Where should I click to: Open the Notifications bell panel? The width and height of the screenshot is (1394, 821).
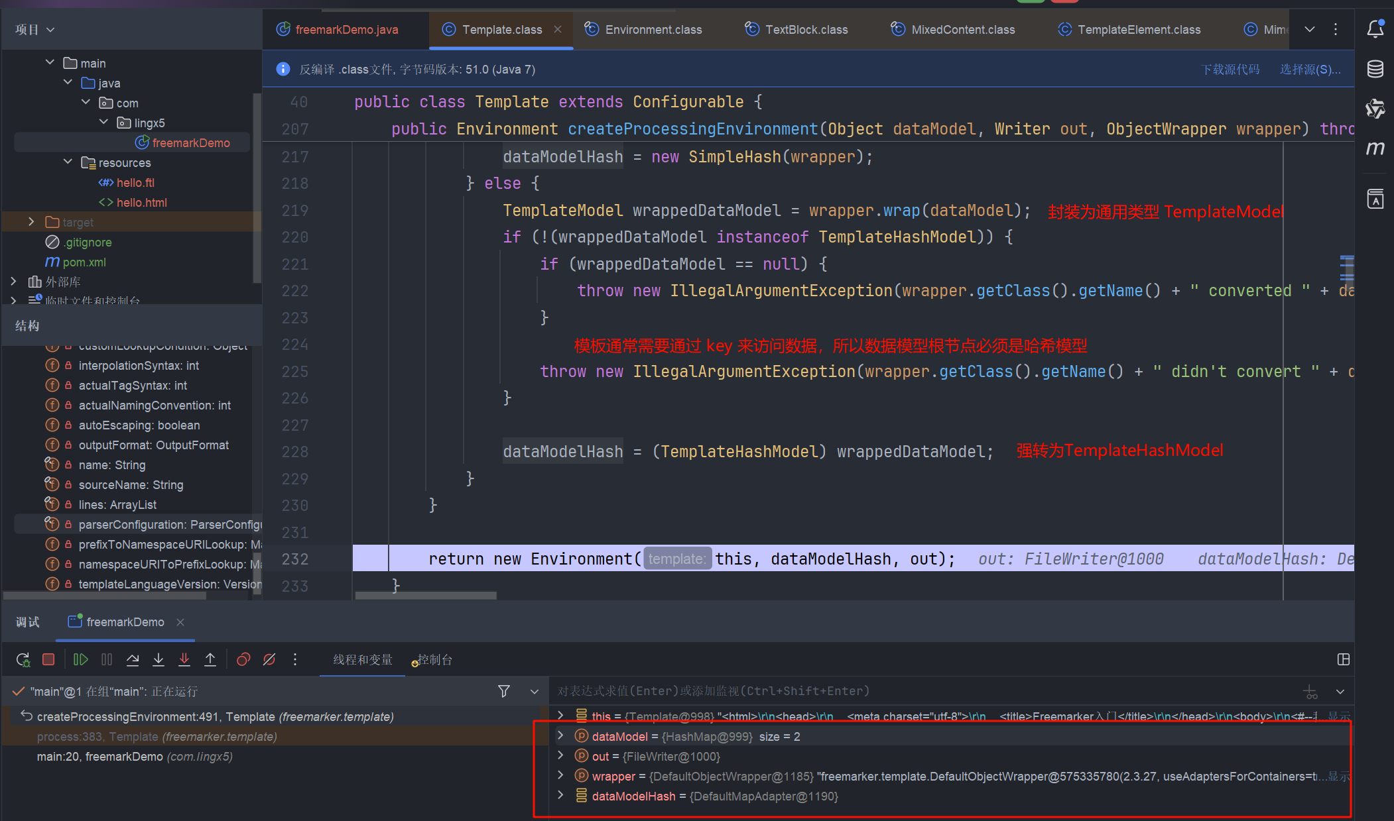[1375, 29]
